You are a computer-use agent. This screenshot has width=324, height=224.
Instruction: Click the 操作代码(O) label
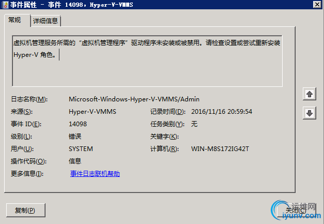click(x=28, y=161)
